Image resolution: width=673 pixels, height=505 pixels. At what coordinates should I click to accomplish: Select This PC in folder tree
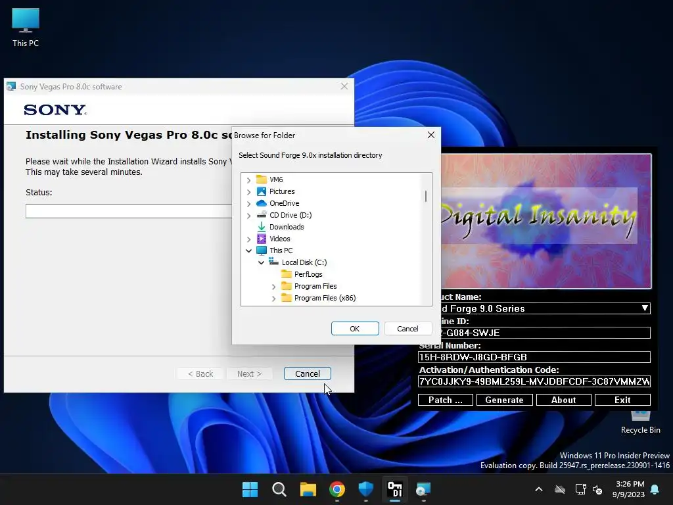pos(281,251)
